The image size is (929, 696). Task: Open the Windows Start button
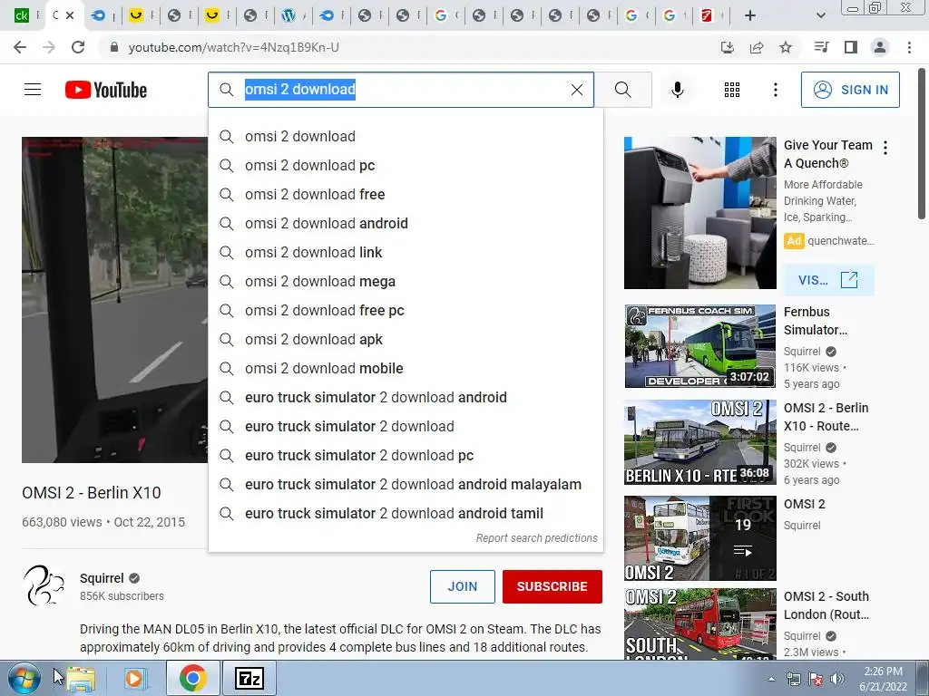(x=24, y=678)
